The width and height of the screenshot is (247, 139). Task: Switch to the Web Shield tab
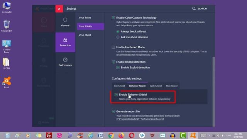click(x=156, y=86)
